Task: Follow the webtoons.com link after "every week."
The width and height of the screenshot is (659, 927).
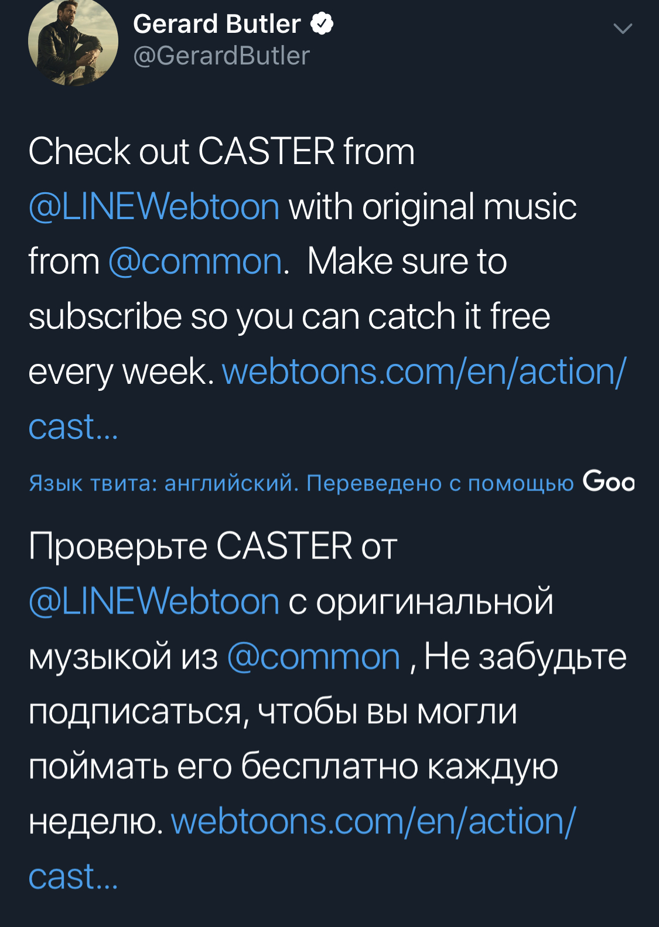Action: click(424, 372)
